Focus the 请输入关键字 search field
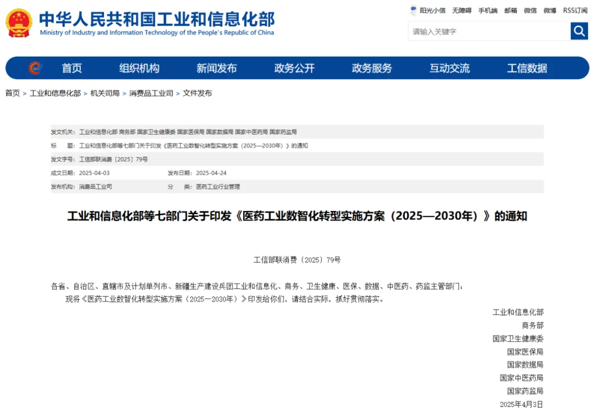This screenshot has width=594, height=413. click(489, 31)
